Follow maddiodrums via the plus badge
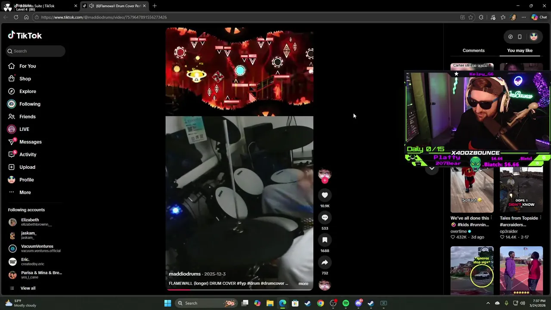This screenshot has width=551, height=310. 325,181
